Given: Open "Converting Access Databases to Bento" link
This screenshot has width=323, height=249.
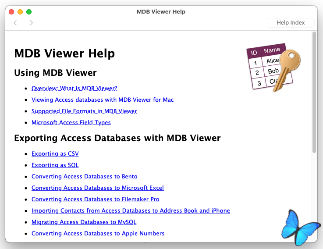Looking at the screenshot, I should click(x=85, y=176).
